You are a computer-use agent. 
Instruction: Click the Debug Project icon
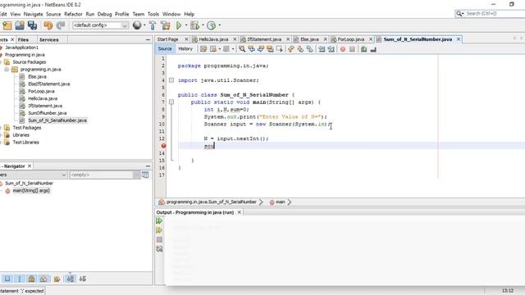pos(194,25)
